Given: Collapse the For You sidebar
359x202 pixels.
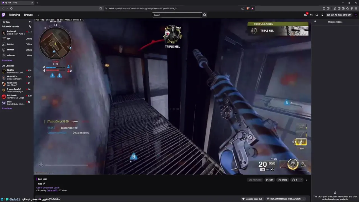Looking at the screenshot, I should coord(30,22).
